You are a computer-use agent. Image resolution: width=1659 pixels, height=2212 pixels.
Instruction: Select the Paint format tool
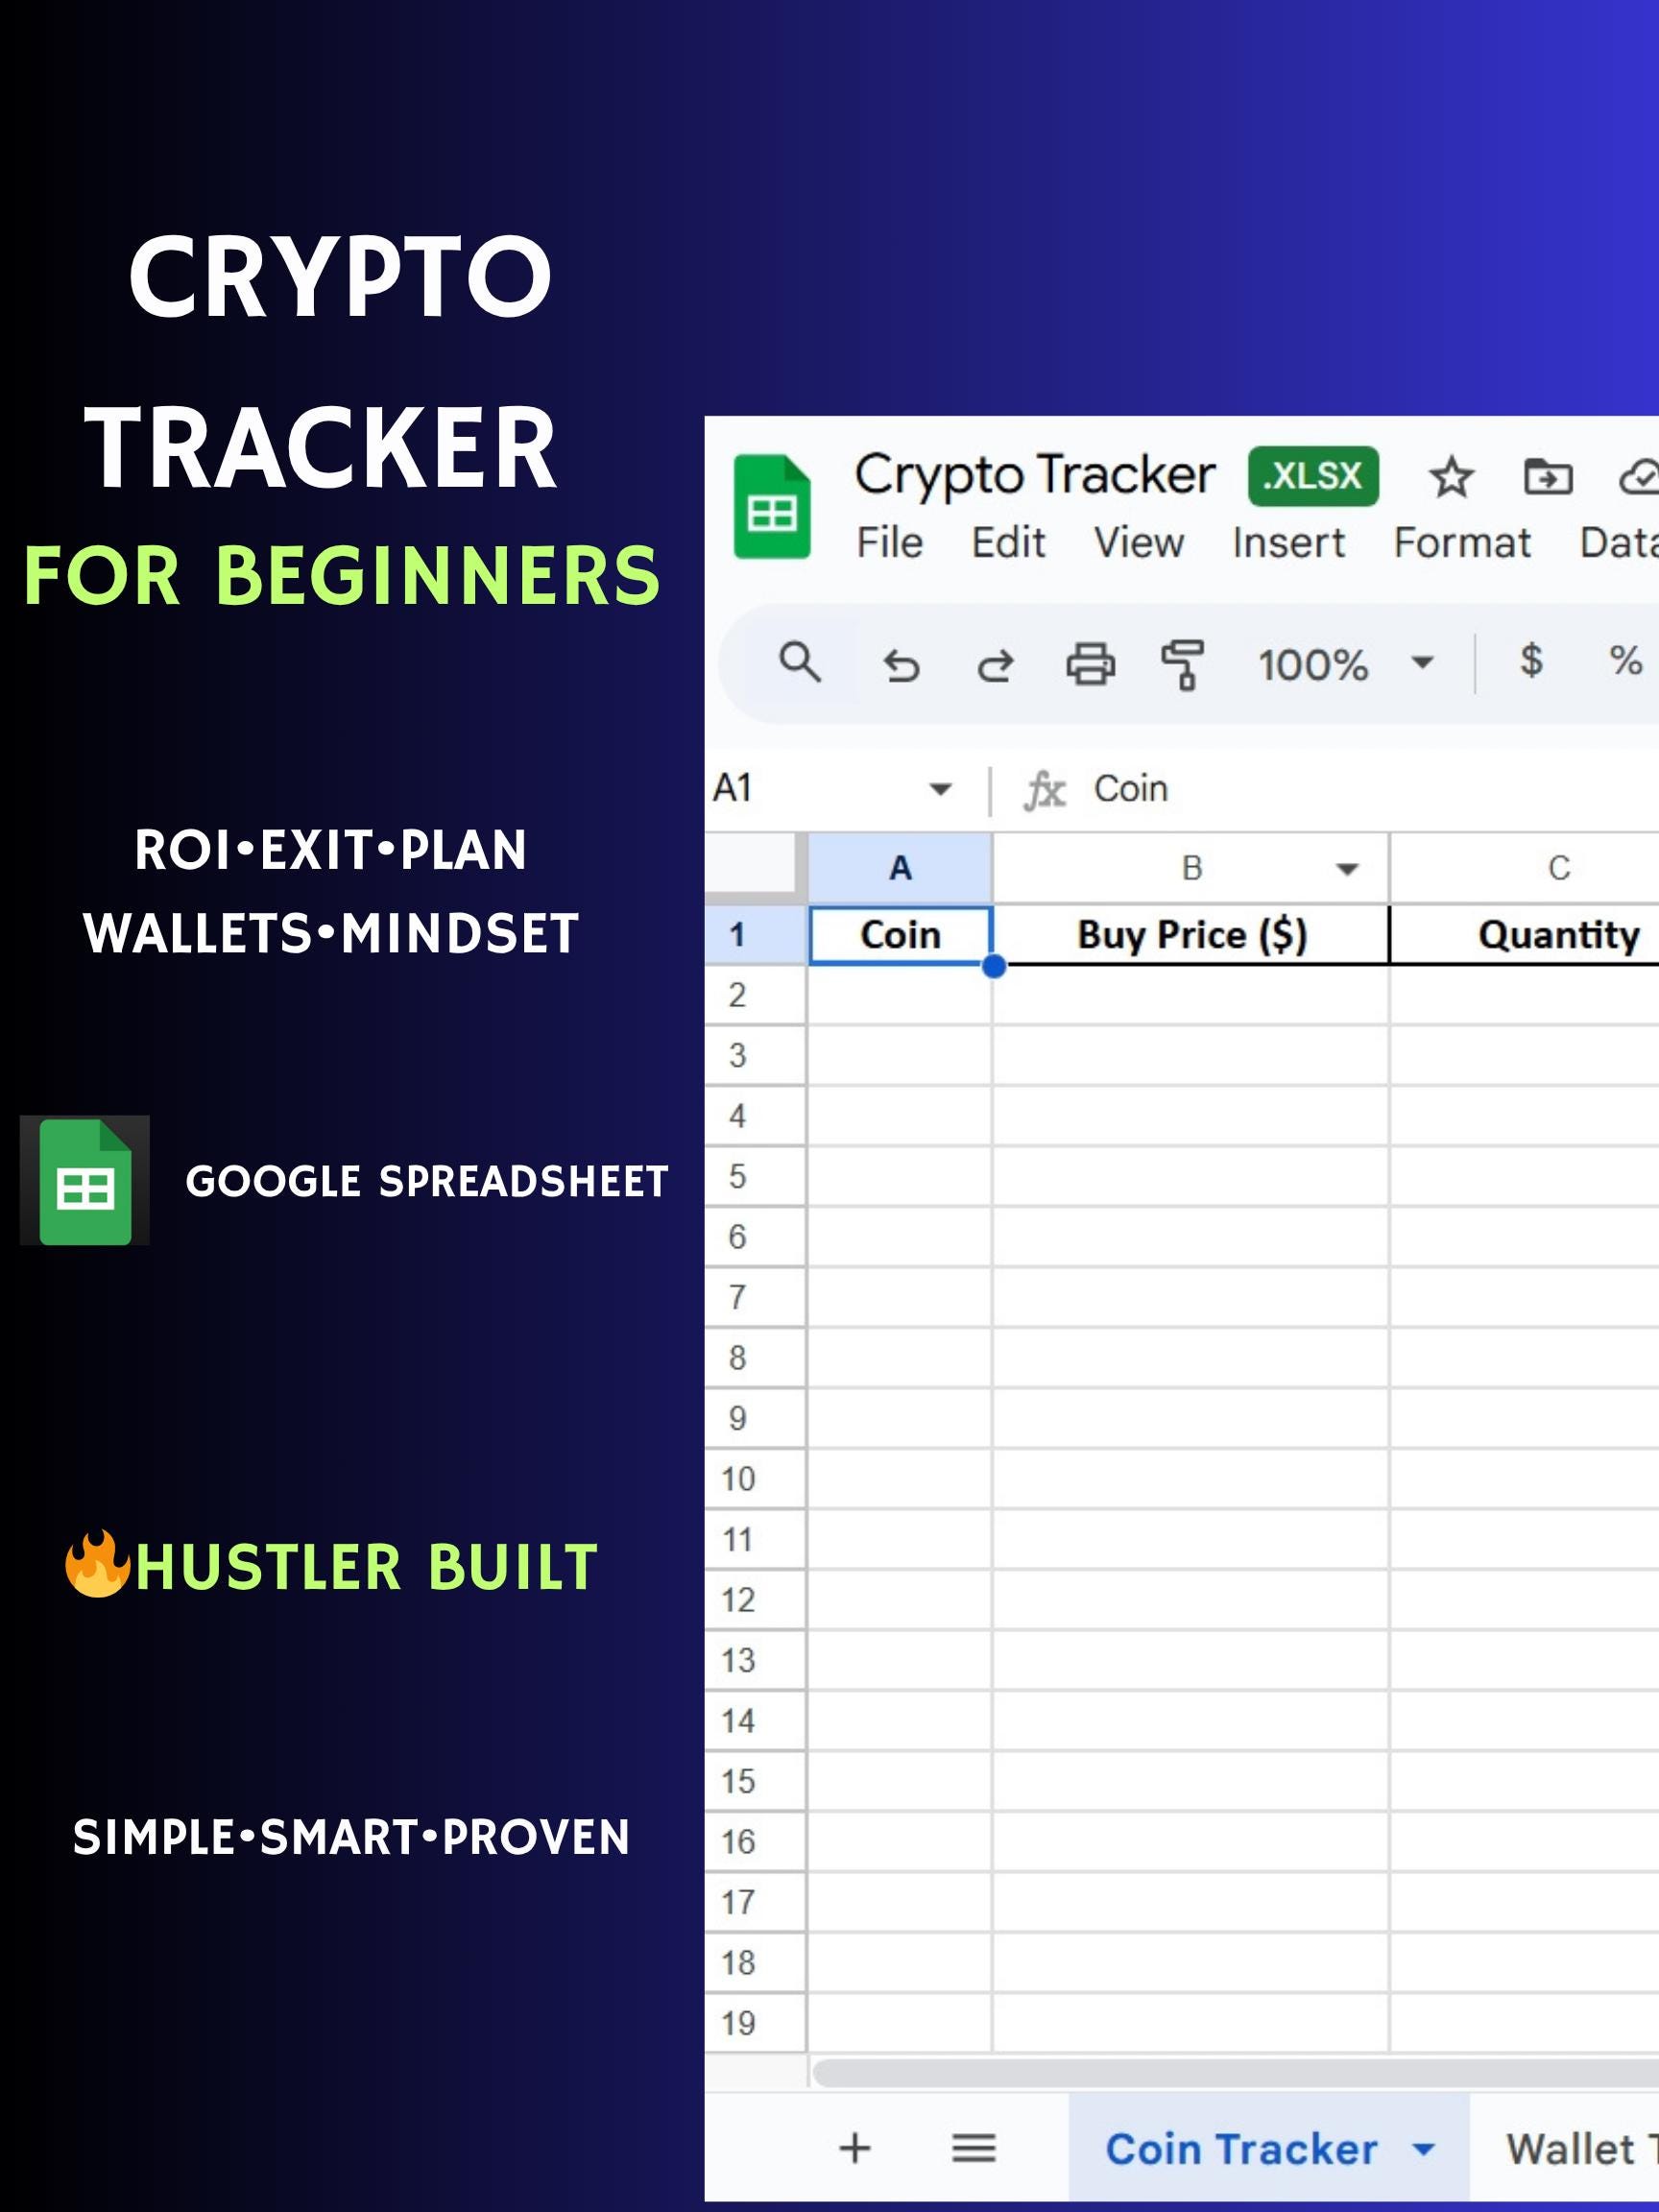point(1183,662)
